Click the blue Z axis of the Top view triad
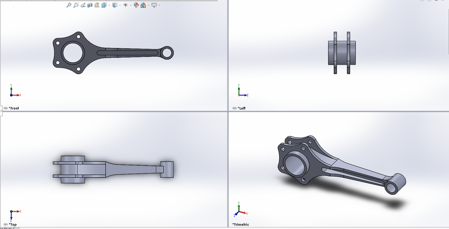The width and height of the screenshot is (449, 229). tap(11, 217)
